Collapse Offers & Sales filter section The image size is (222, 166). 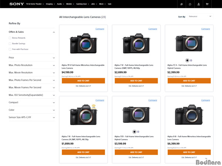point(32,32)
